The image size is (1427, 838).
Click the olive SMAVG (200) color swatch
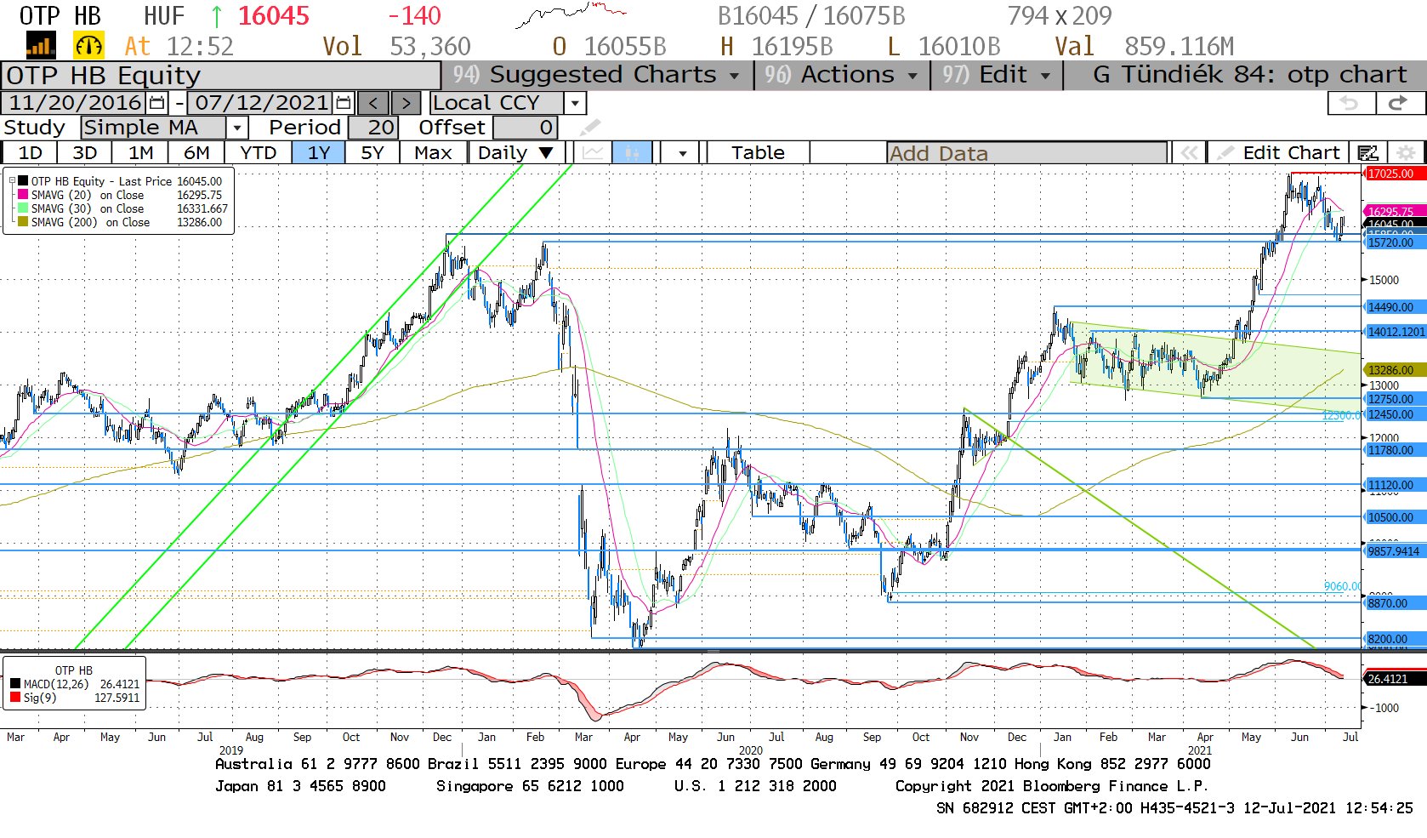tap(23, 221)
